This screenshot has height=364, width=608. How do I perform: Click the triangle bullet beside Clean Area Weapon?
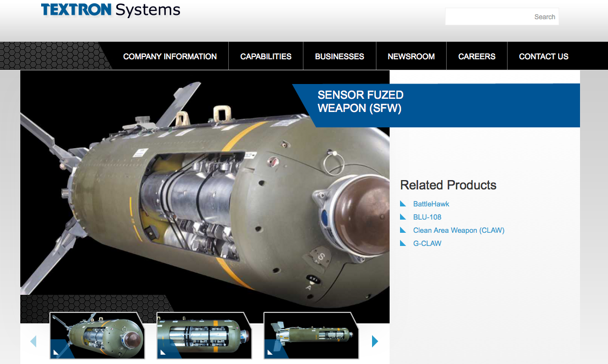(x=403, y=230)
